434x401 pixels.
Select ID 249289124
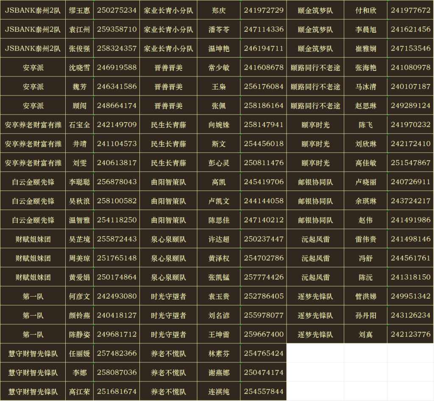(410, 106)
